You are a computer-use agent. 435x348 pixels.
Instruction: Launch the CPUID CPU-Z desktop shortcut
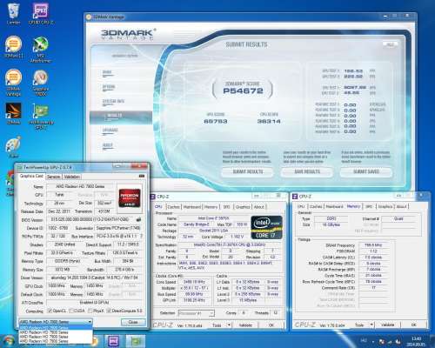(x=41, y=14)
